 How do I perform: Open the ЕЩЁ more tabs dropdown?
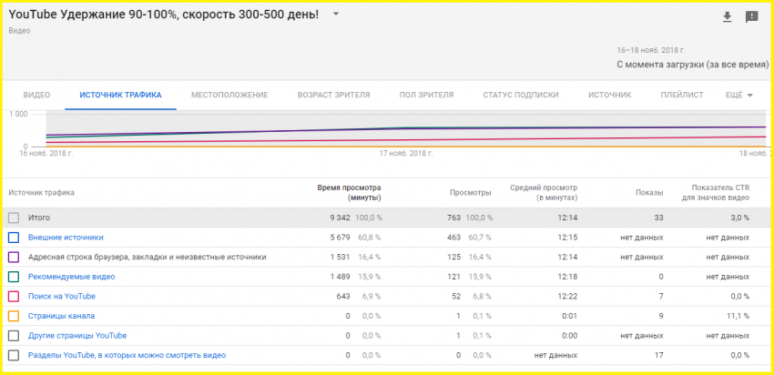tap(739, 95)
